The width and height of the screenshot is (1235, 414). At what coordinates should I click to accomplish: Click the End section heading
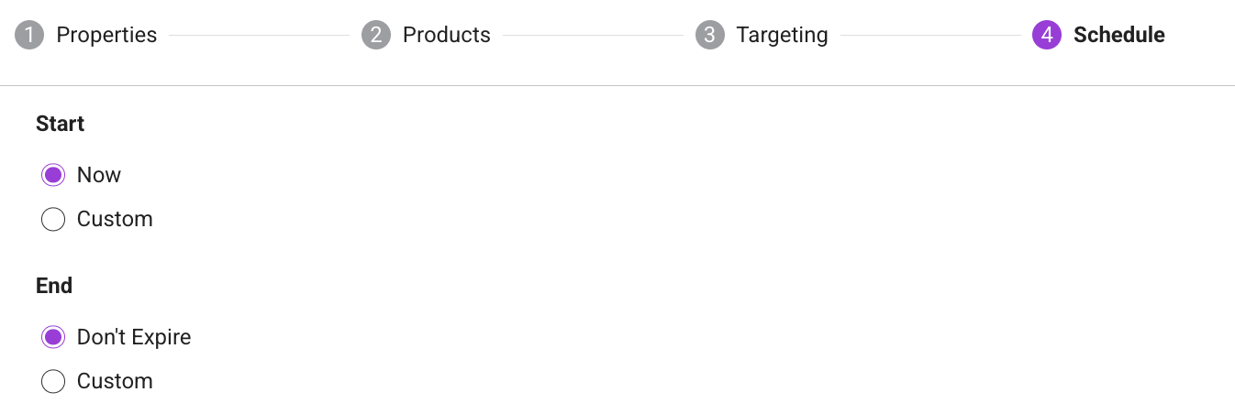54,286
